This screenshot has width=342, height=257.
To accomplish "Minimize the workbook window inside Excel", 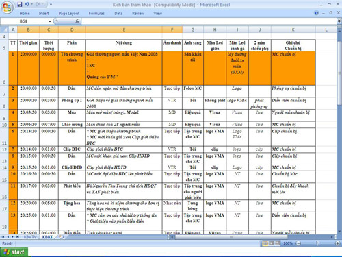I will click(x=324, y=13).
